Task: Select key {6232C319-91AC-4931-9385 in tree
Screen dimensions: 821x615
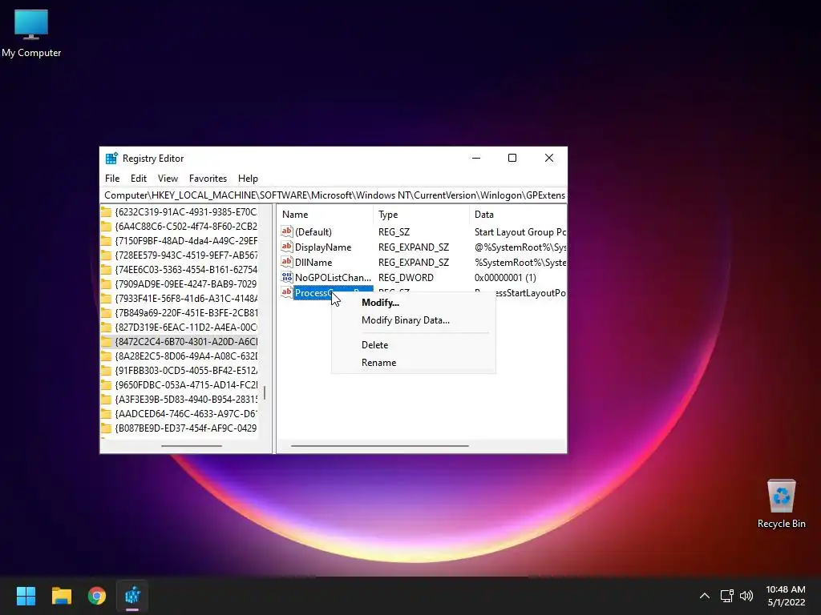Action: pos(186,211)
